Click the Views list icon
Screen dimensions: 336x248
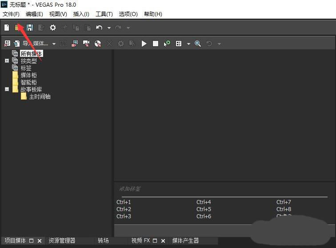(179, 44)
